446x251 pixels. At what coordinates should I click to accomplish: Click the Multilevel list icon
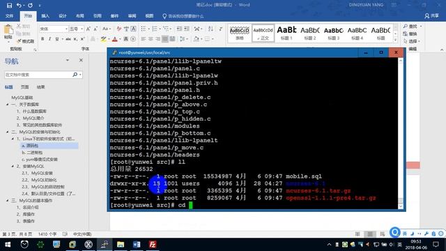[x=166, y=29]
